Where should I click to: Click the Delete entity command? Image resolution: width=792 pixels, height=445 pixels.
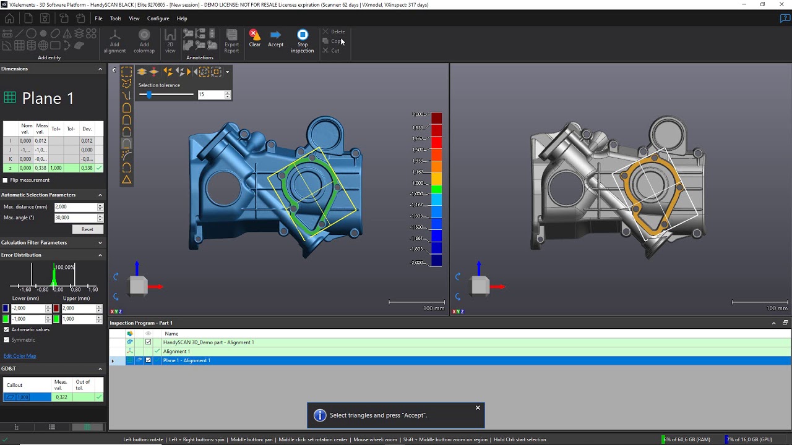coord(335,31)
